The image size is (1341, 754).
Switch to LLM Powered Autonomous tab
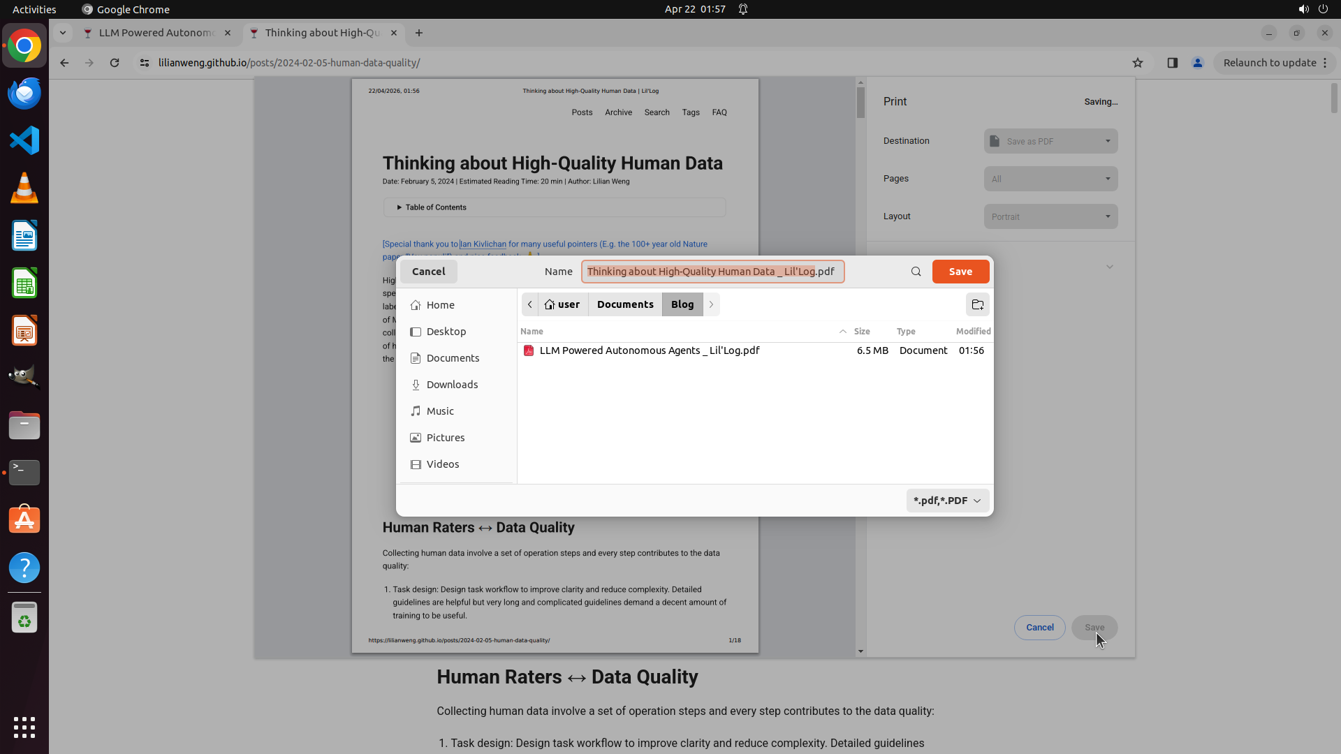156,33
